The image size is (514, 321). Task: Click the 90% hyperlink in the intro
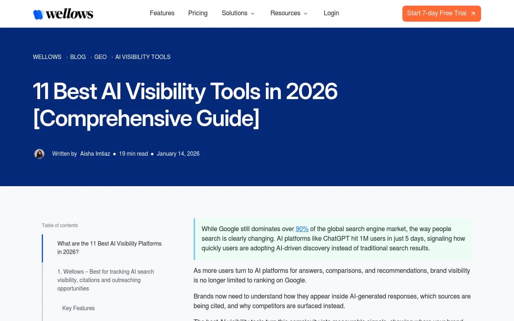pos(302,229)
